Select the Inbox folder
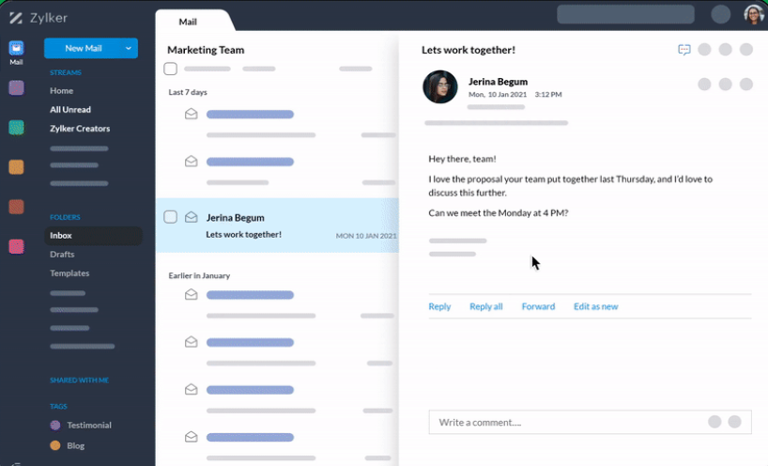 (93, 235)
